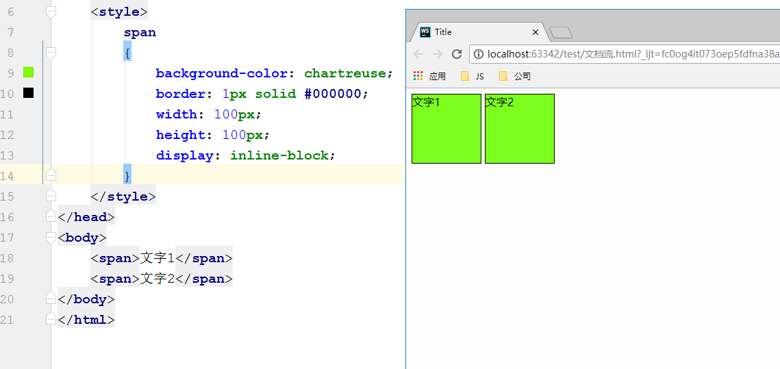Image resolution: width=780 pixels, height=369 pixels.
Task: Click fold marker at closing head tag
Action: [51, 216]
